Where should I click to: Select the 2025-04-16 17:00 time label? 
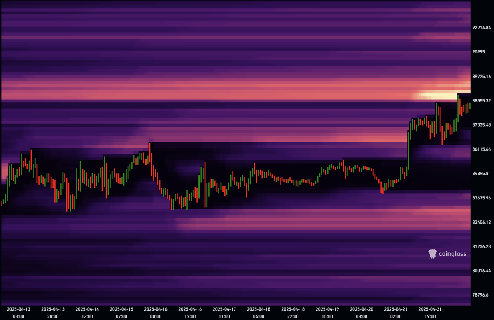pos(190,312)
